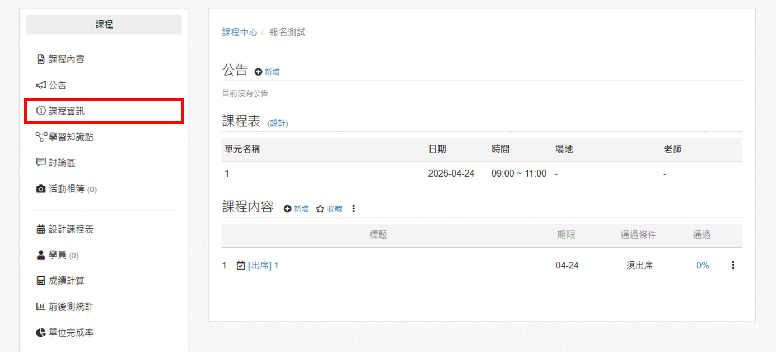Go to 課程中心 via the breadcrumb

coord(240,32)
